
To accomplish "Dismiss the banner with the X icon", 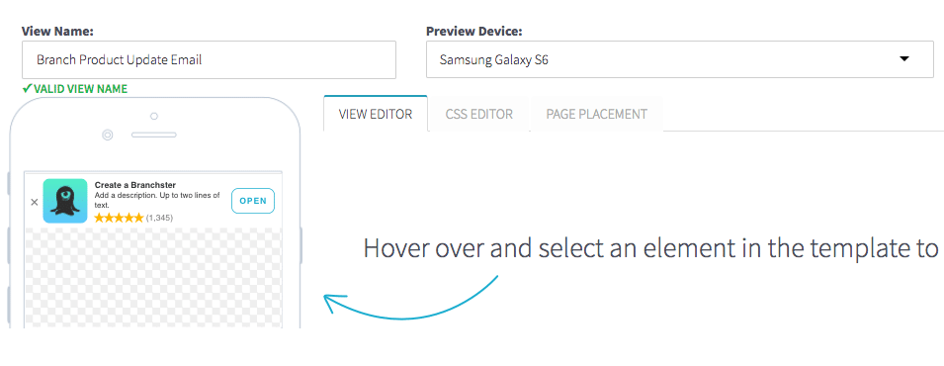I will coord(35,202).
